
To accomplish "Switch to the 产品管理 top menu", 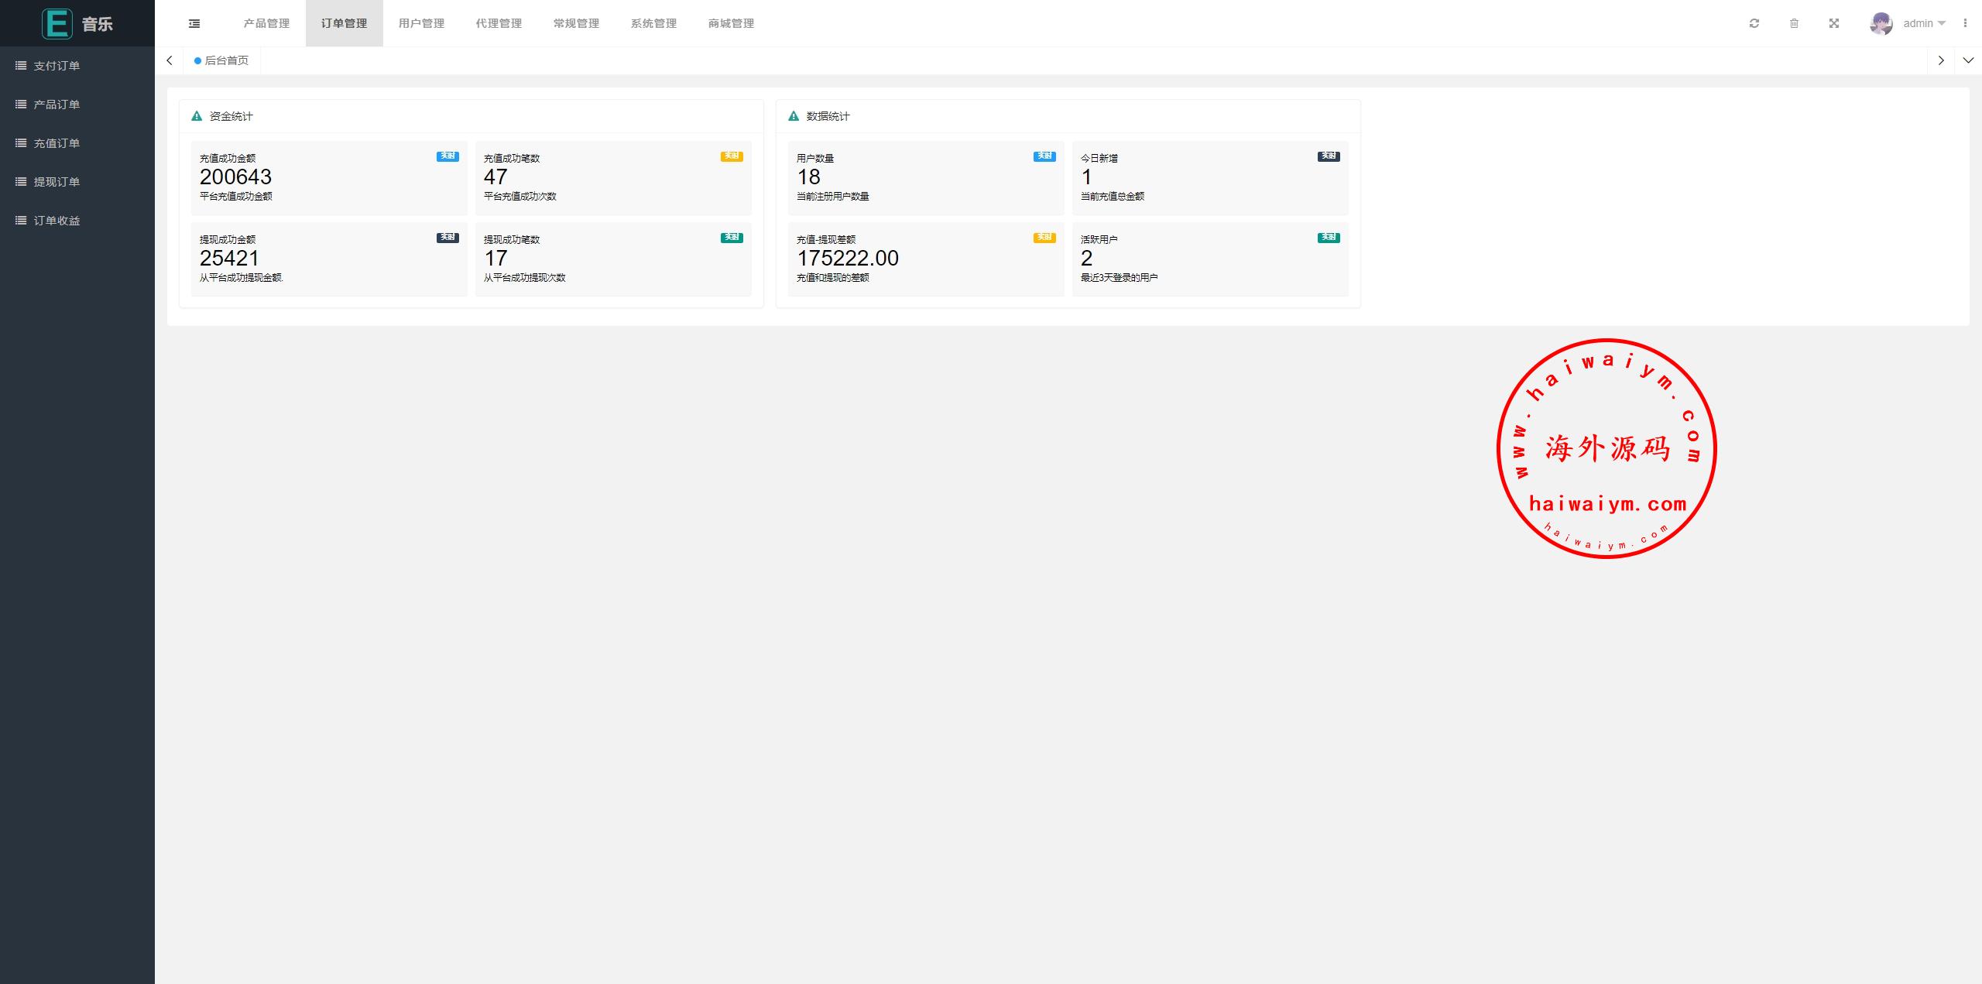I will pos(266,23).
